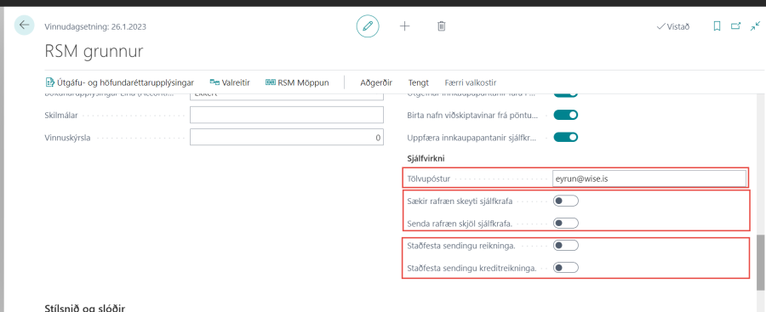Click the Tölvupóstur email field
Screen dimensions: 766x312
tap(649, 179)
